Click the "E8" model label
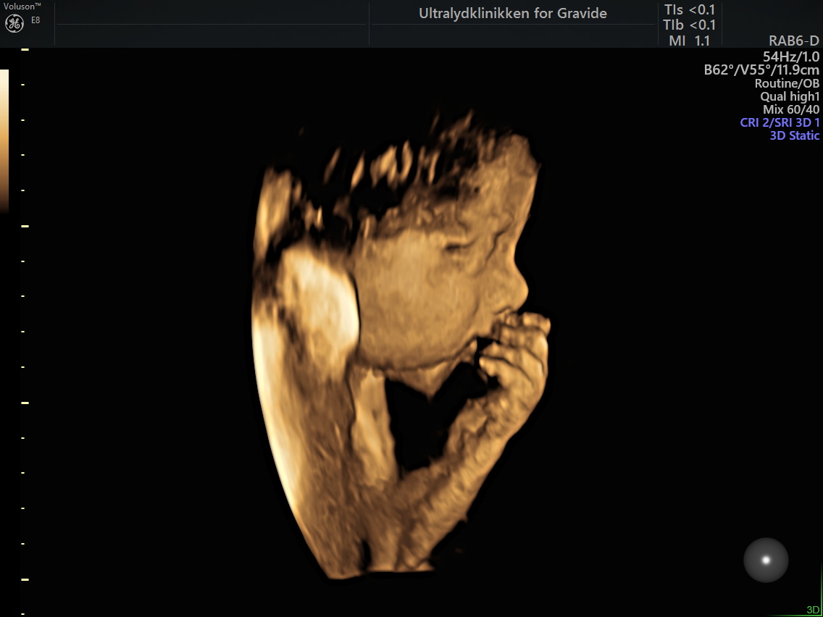 [x=35, y=20]
